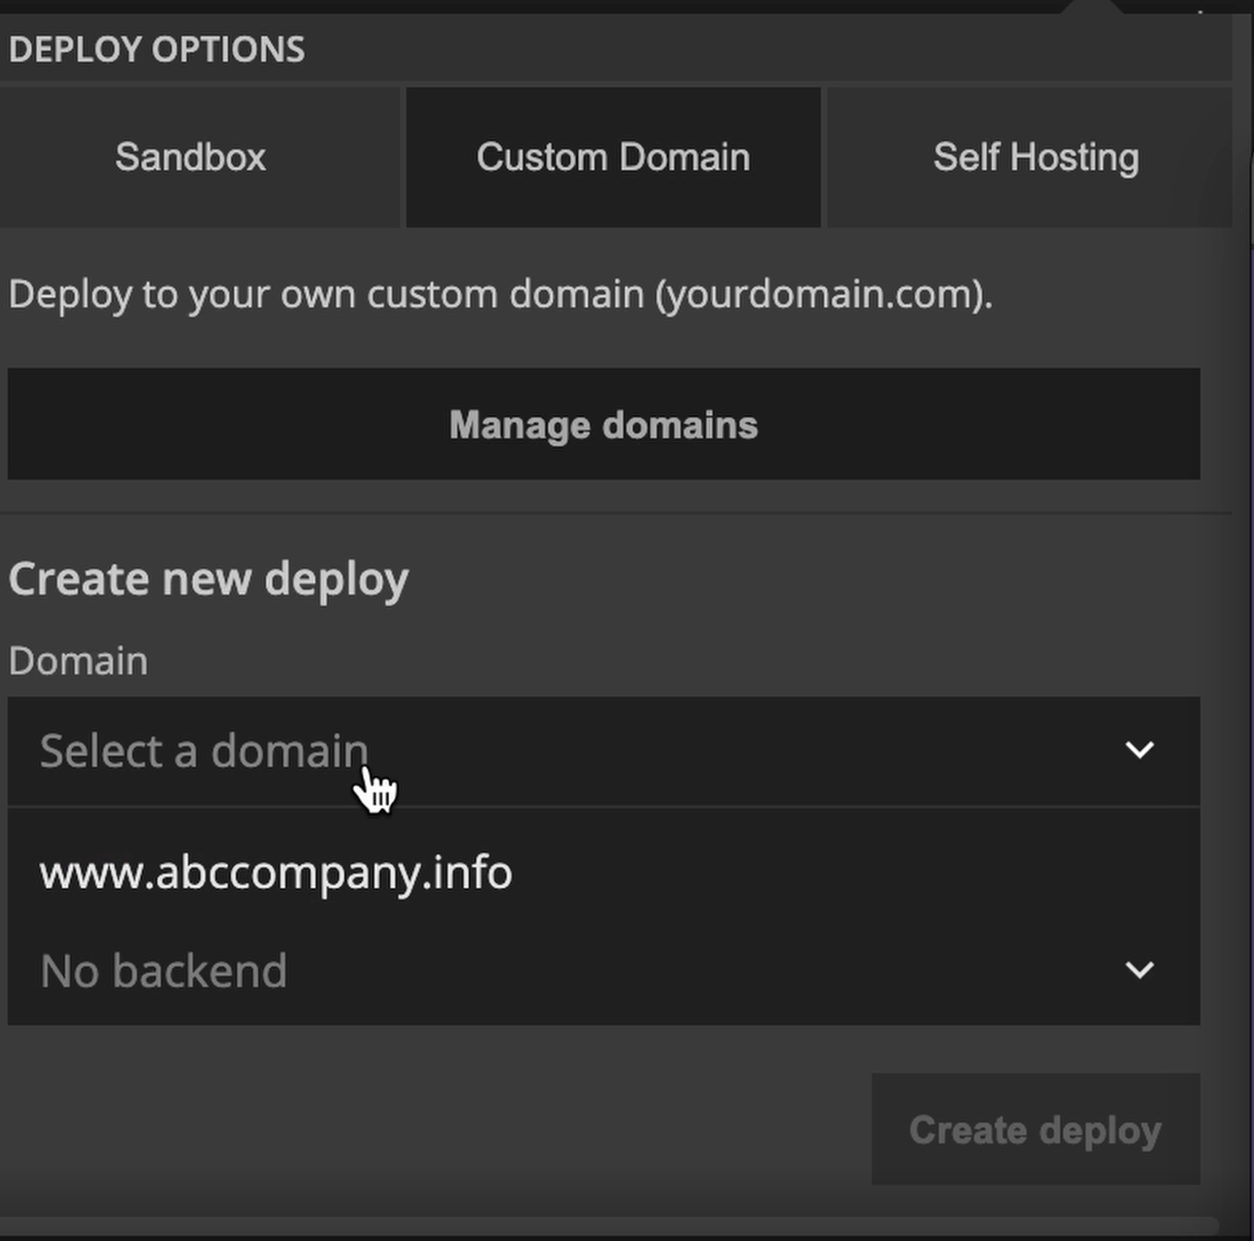Click the 'Select a domain' placeholder text

click(x=204, y=751)
